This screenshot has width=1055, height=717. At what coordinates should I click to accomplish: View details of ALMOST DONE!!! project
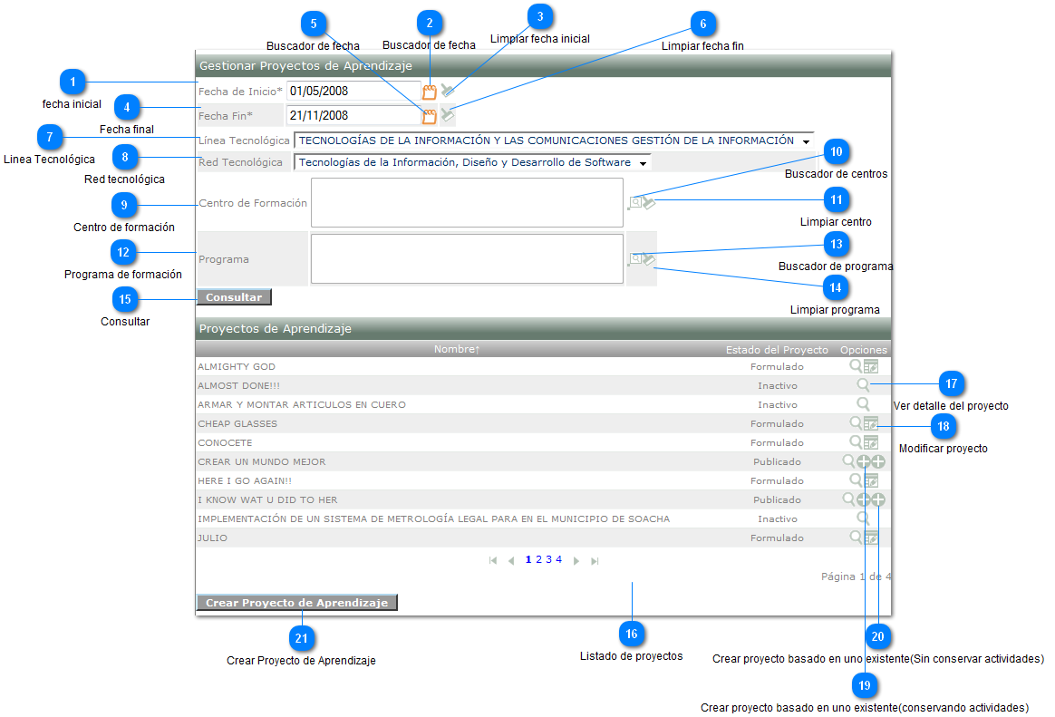point(863,386)
